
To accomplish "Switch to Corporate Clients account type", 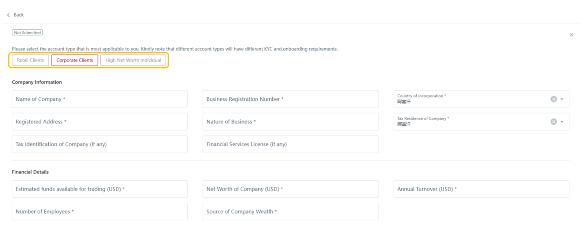I will click(74, 60).
